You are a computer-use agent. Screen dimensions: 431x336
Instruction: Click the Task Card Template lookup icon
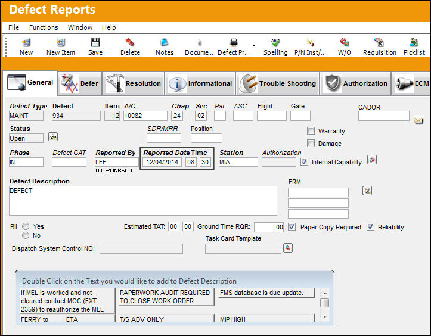[x=288, y=248]
